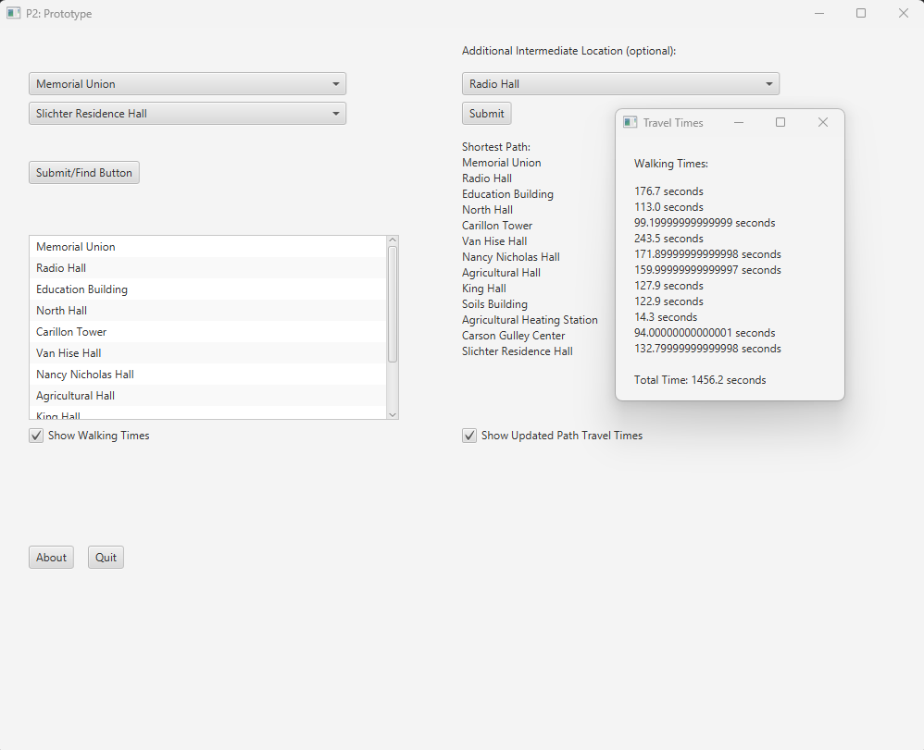
Task: Open the Radio Hall intermediate location dropdown
Action: 620,84
